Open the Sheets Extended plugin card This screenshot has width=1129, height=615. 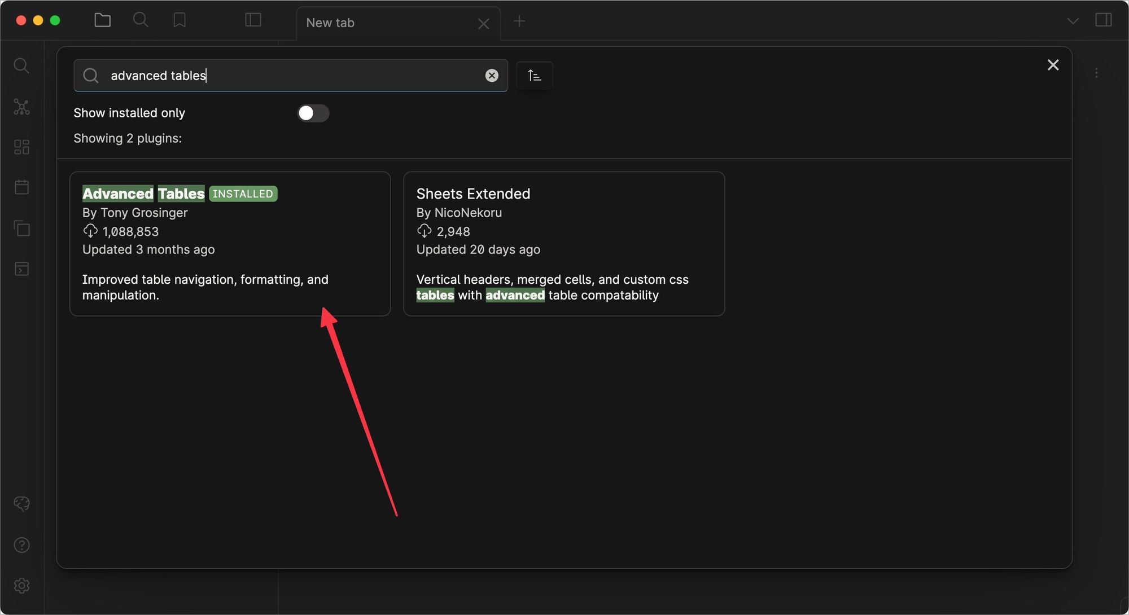pos(563,244)
